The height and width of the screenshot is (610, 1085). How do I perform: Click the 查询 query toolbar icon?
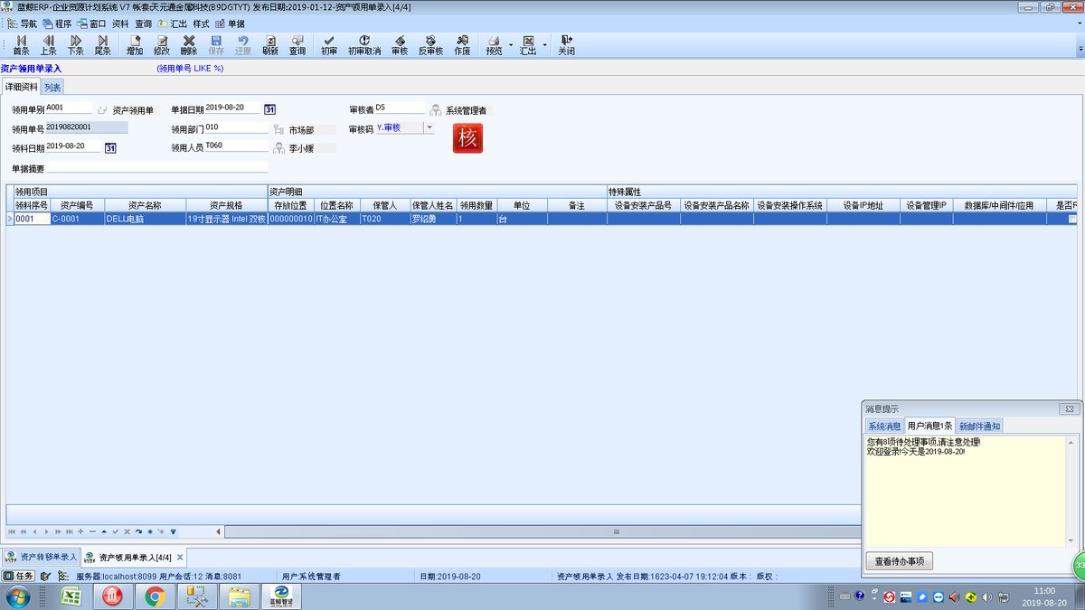(x=297, y=45)
